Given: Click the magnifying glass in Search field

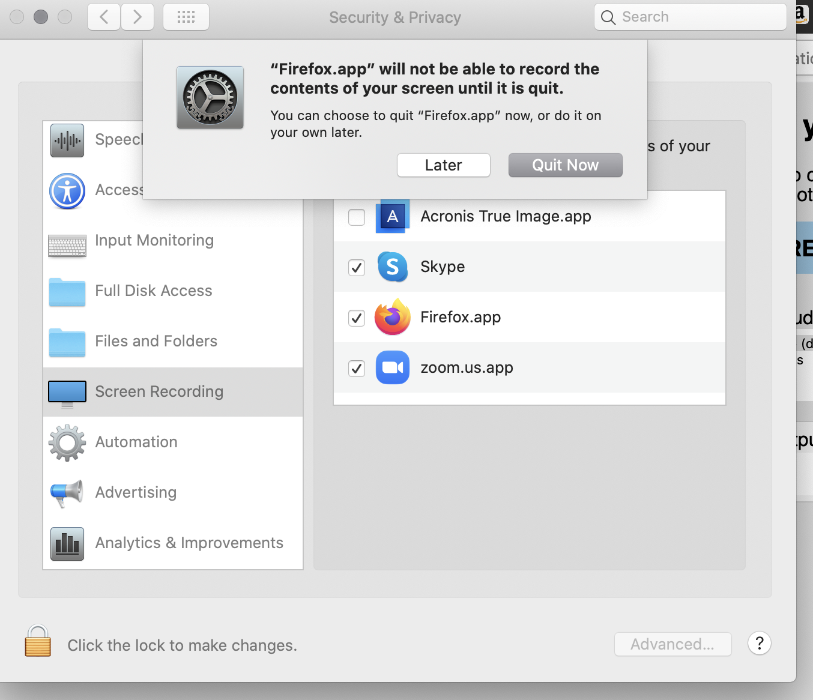Looking at the screenshot, I should 608,17.
